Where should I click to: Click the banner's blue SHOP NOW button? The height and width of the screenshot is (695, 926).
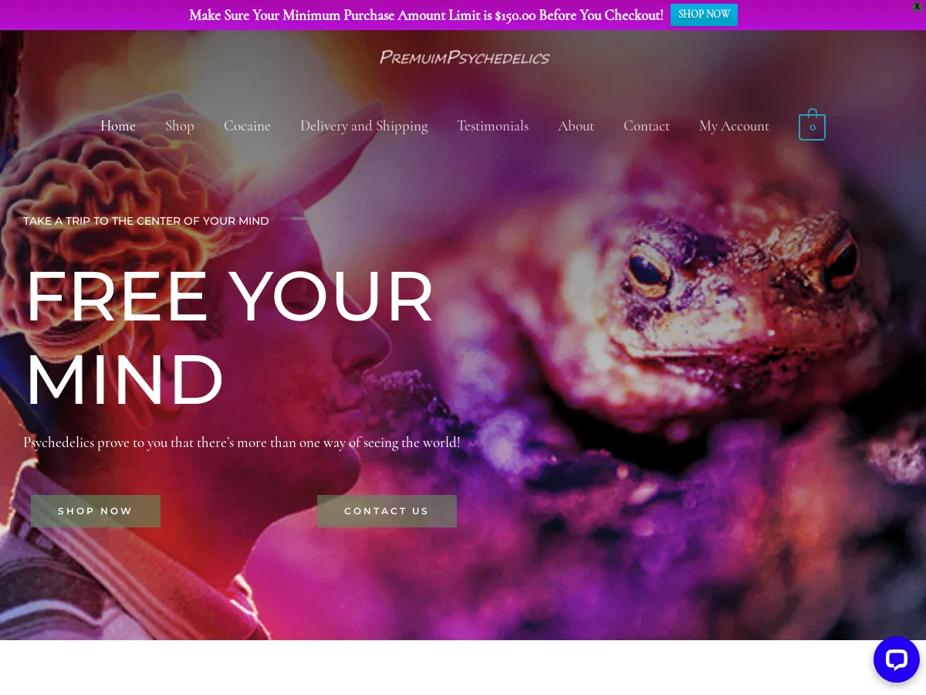[704, 15]
